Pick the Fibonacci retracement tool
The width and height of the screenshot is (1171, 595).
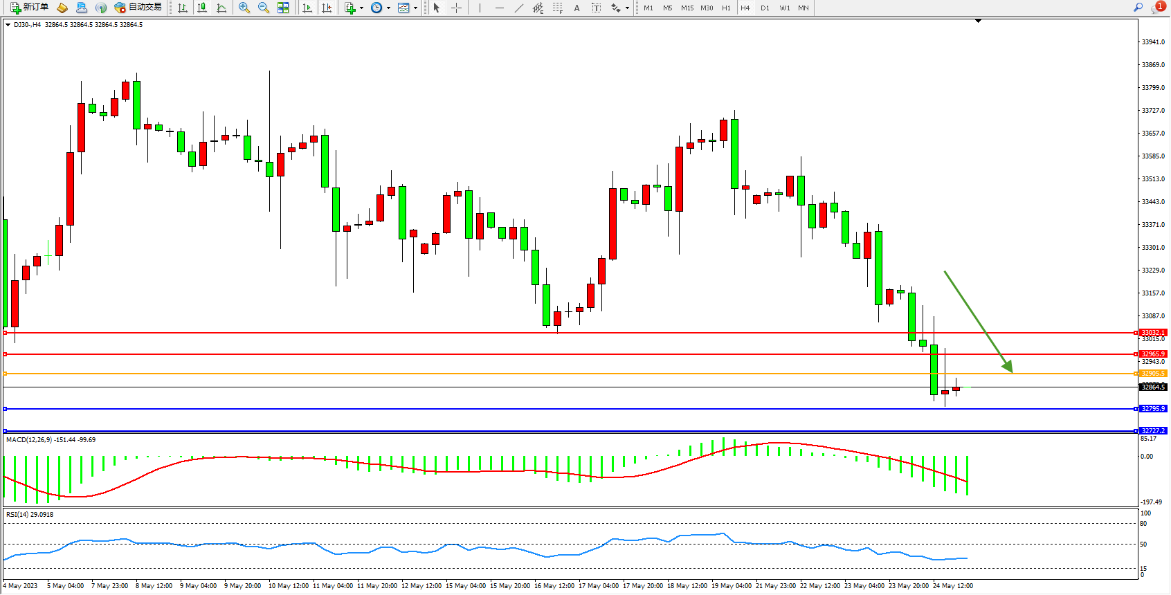(558, 8)
